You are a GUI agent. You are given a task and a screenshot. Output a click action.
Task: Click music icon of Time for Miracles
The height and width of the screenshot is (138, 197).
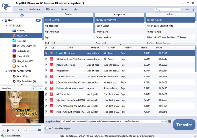[x=51, y=77]
